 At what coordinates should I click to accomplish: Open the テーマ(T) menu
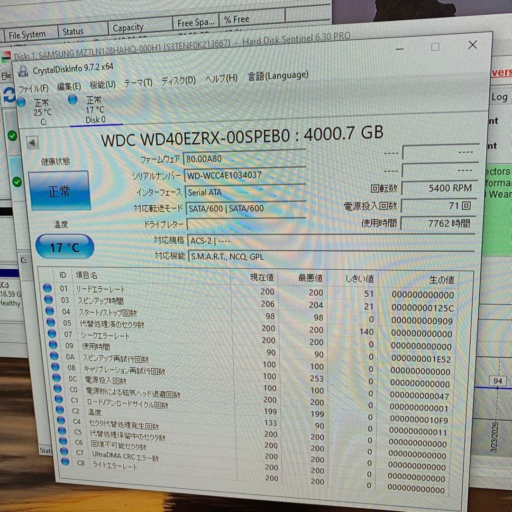click(x=138, y=83)
